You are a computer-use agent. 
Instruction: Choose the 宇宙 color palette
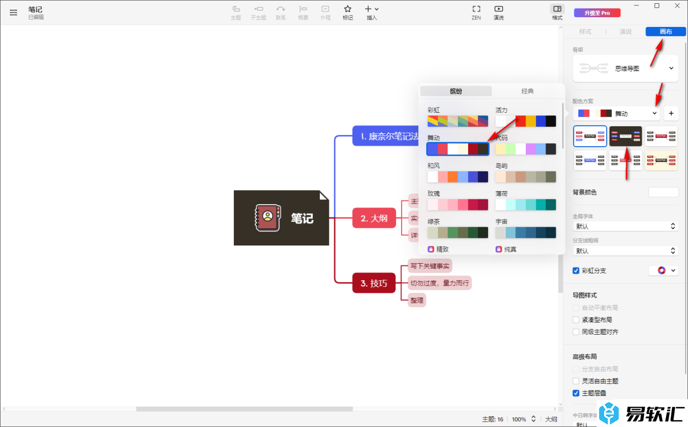coord(526,233)
